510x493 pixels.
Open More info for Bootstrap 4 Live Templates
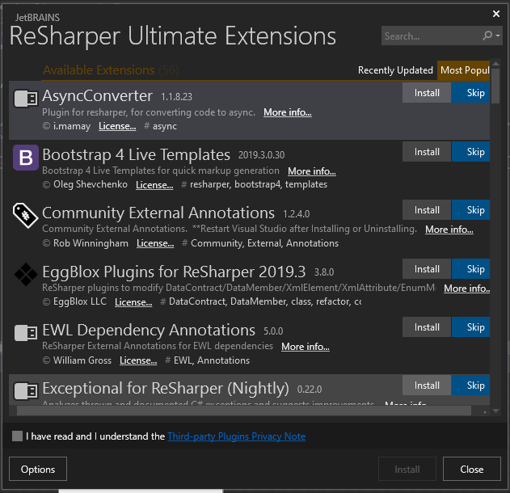[x=312, y=171]
